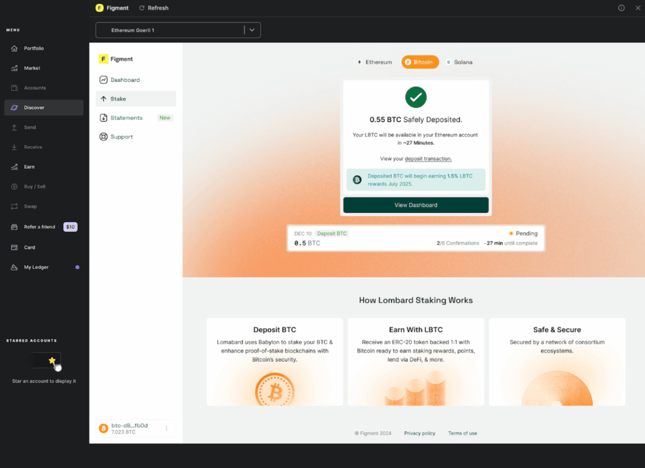Open the Terms of use link
Viewport: 645px width, 468px height.
(463, 433)
